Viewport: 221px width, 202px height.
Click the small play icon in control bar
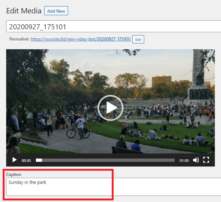(14, 160)
